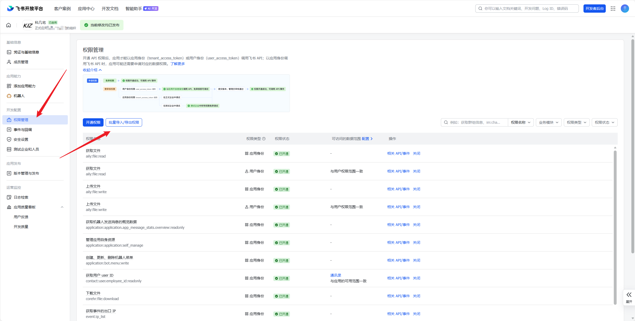This screenshot has width=635, height=321.
Task: Go to 事件与回调 in sidebar
Action: coord(23,130)
